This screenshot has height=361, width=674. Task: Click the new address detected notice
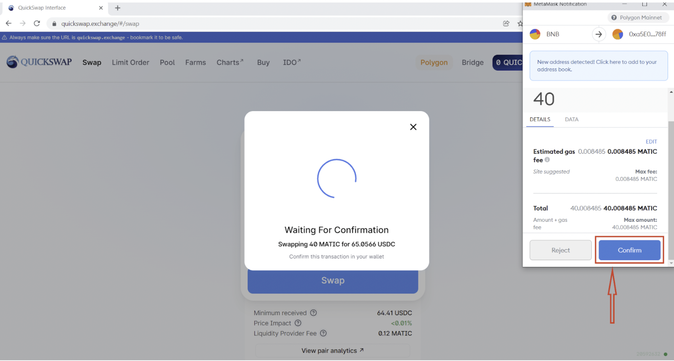(x=598, y=66)
